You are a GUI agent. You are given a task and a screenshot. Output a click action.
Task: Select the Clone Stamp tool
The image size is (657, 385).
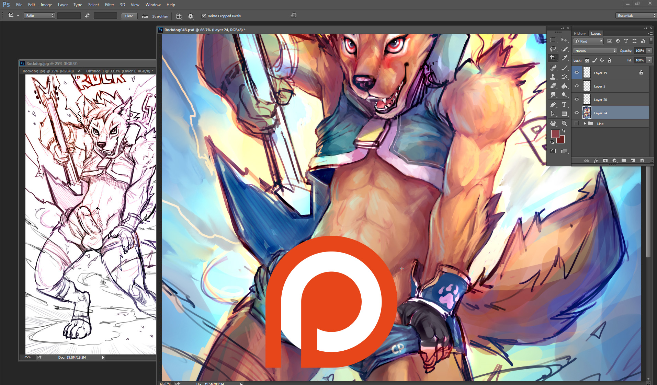tap(553, 77)
